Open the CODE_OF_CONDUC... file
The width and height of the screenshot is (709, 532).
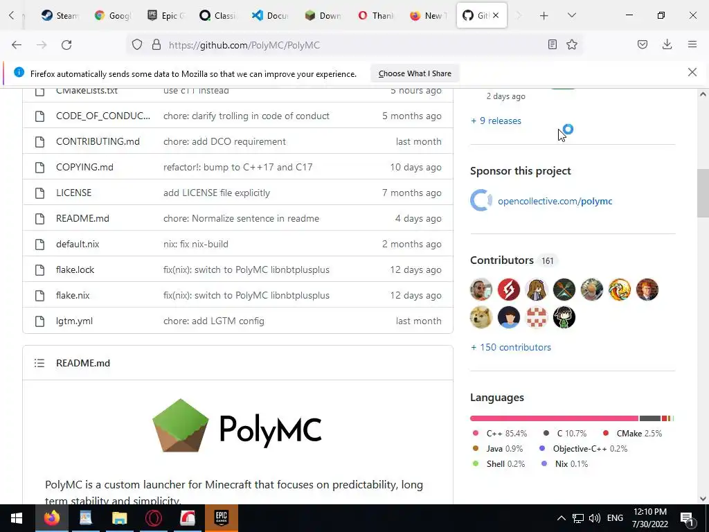click(103, 116)
